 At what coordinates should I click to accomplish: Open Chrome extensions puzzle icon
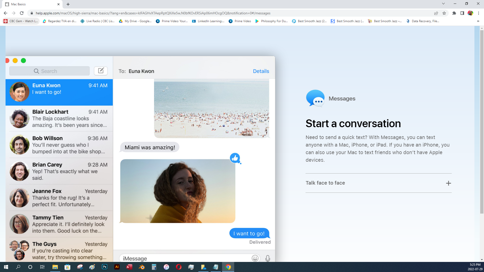454,13
